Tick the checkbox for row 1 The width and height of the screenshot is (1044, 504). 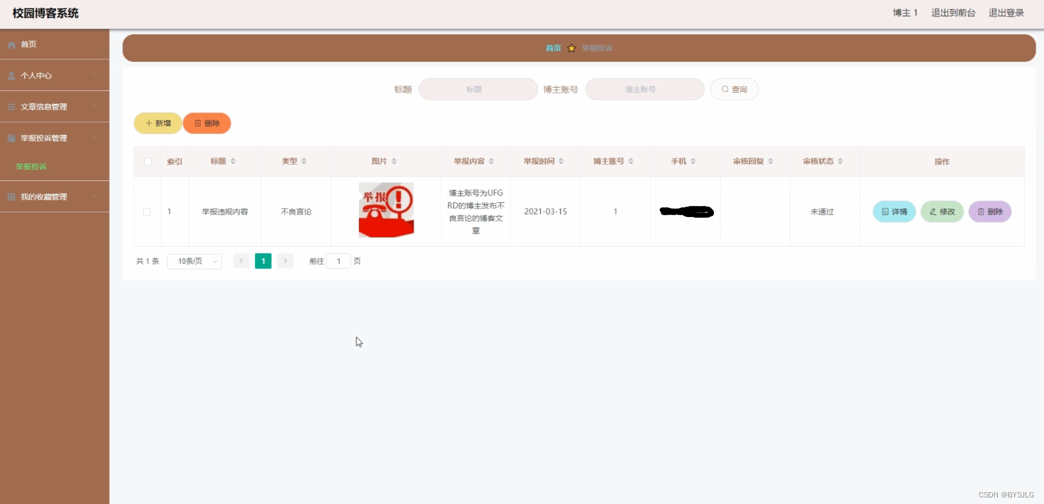(147, 212)
